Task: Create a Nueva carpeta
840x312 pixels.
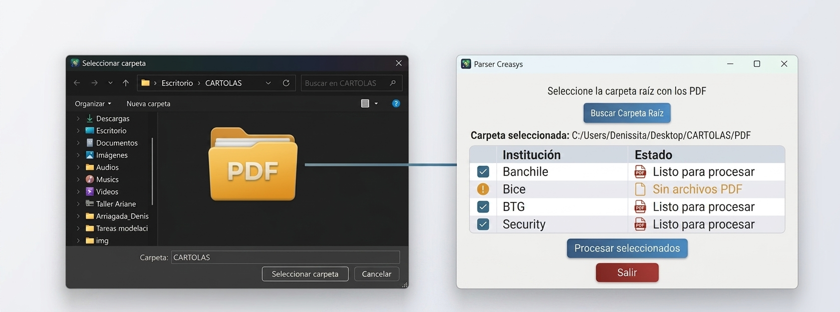Action: tap(148, 103)
